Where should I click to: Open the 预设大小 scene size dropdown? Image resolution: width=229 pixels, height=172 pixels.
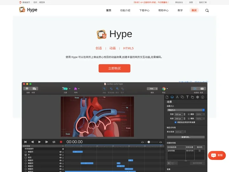[x=186, y=110]
